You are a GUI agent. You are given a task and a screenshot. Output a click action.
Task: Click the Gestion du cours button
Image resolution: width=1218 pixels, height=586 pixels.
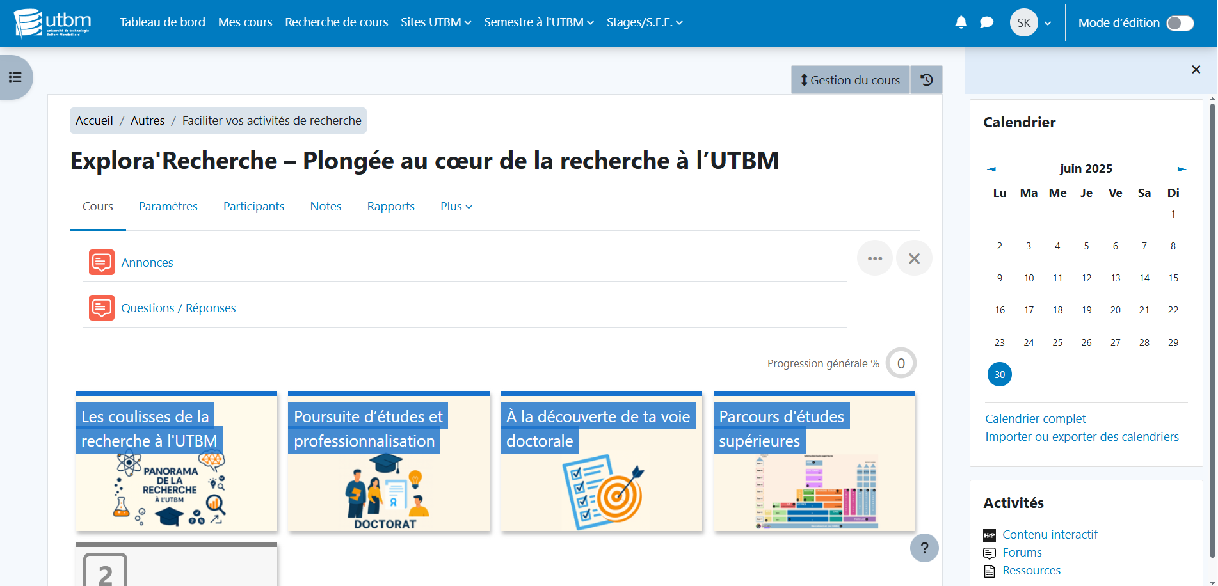850,80
